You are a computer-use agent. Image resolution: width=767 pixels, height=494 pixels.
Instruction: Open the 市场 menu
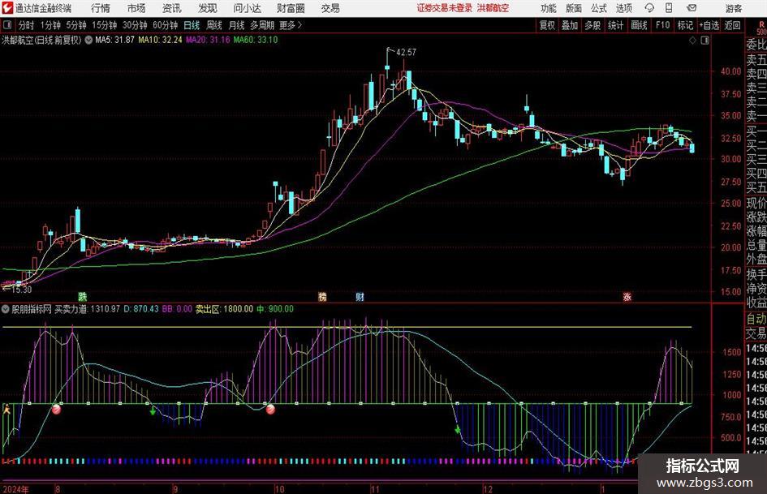[136, 8]
